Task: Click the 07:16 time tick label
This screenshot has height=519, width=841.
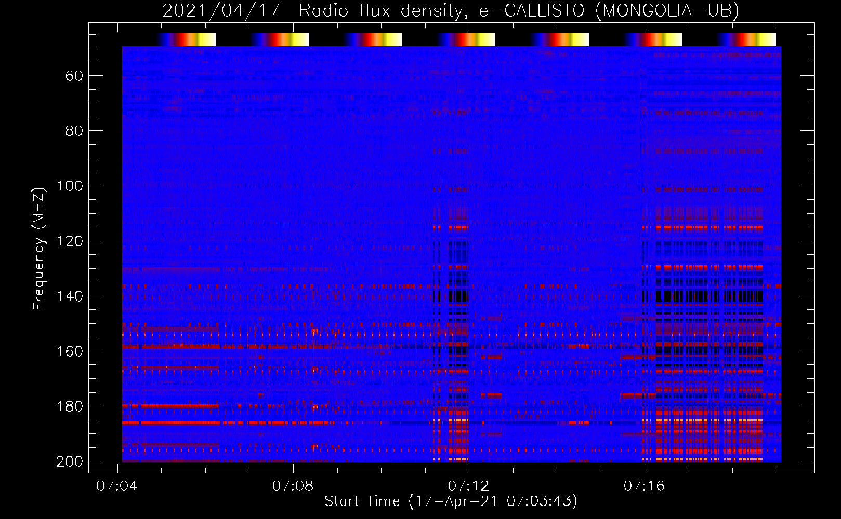Action: click(645, 486)
